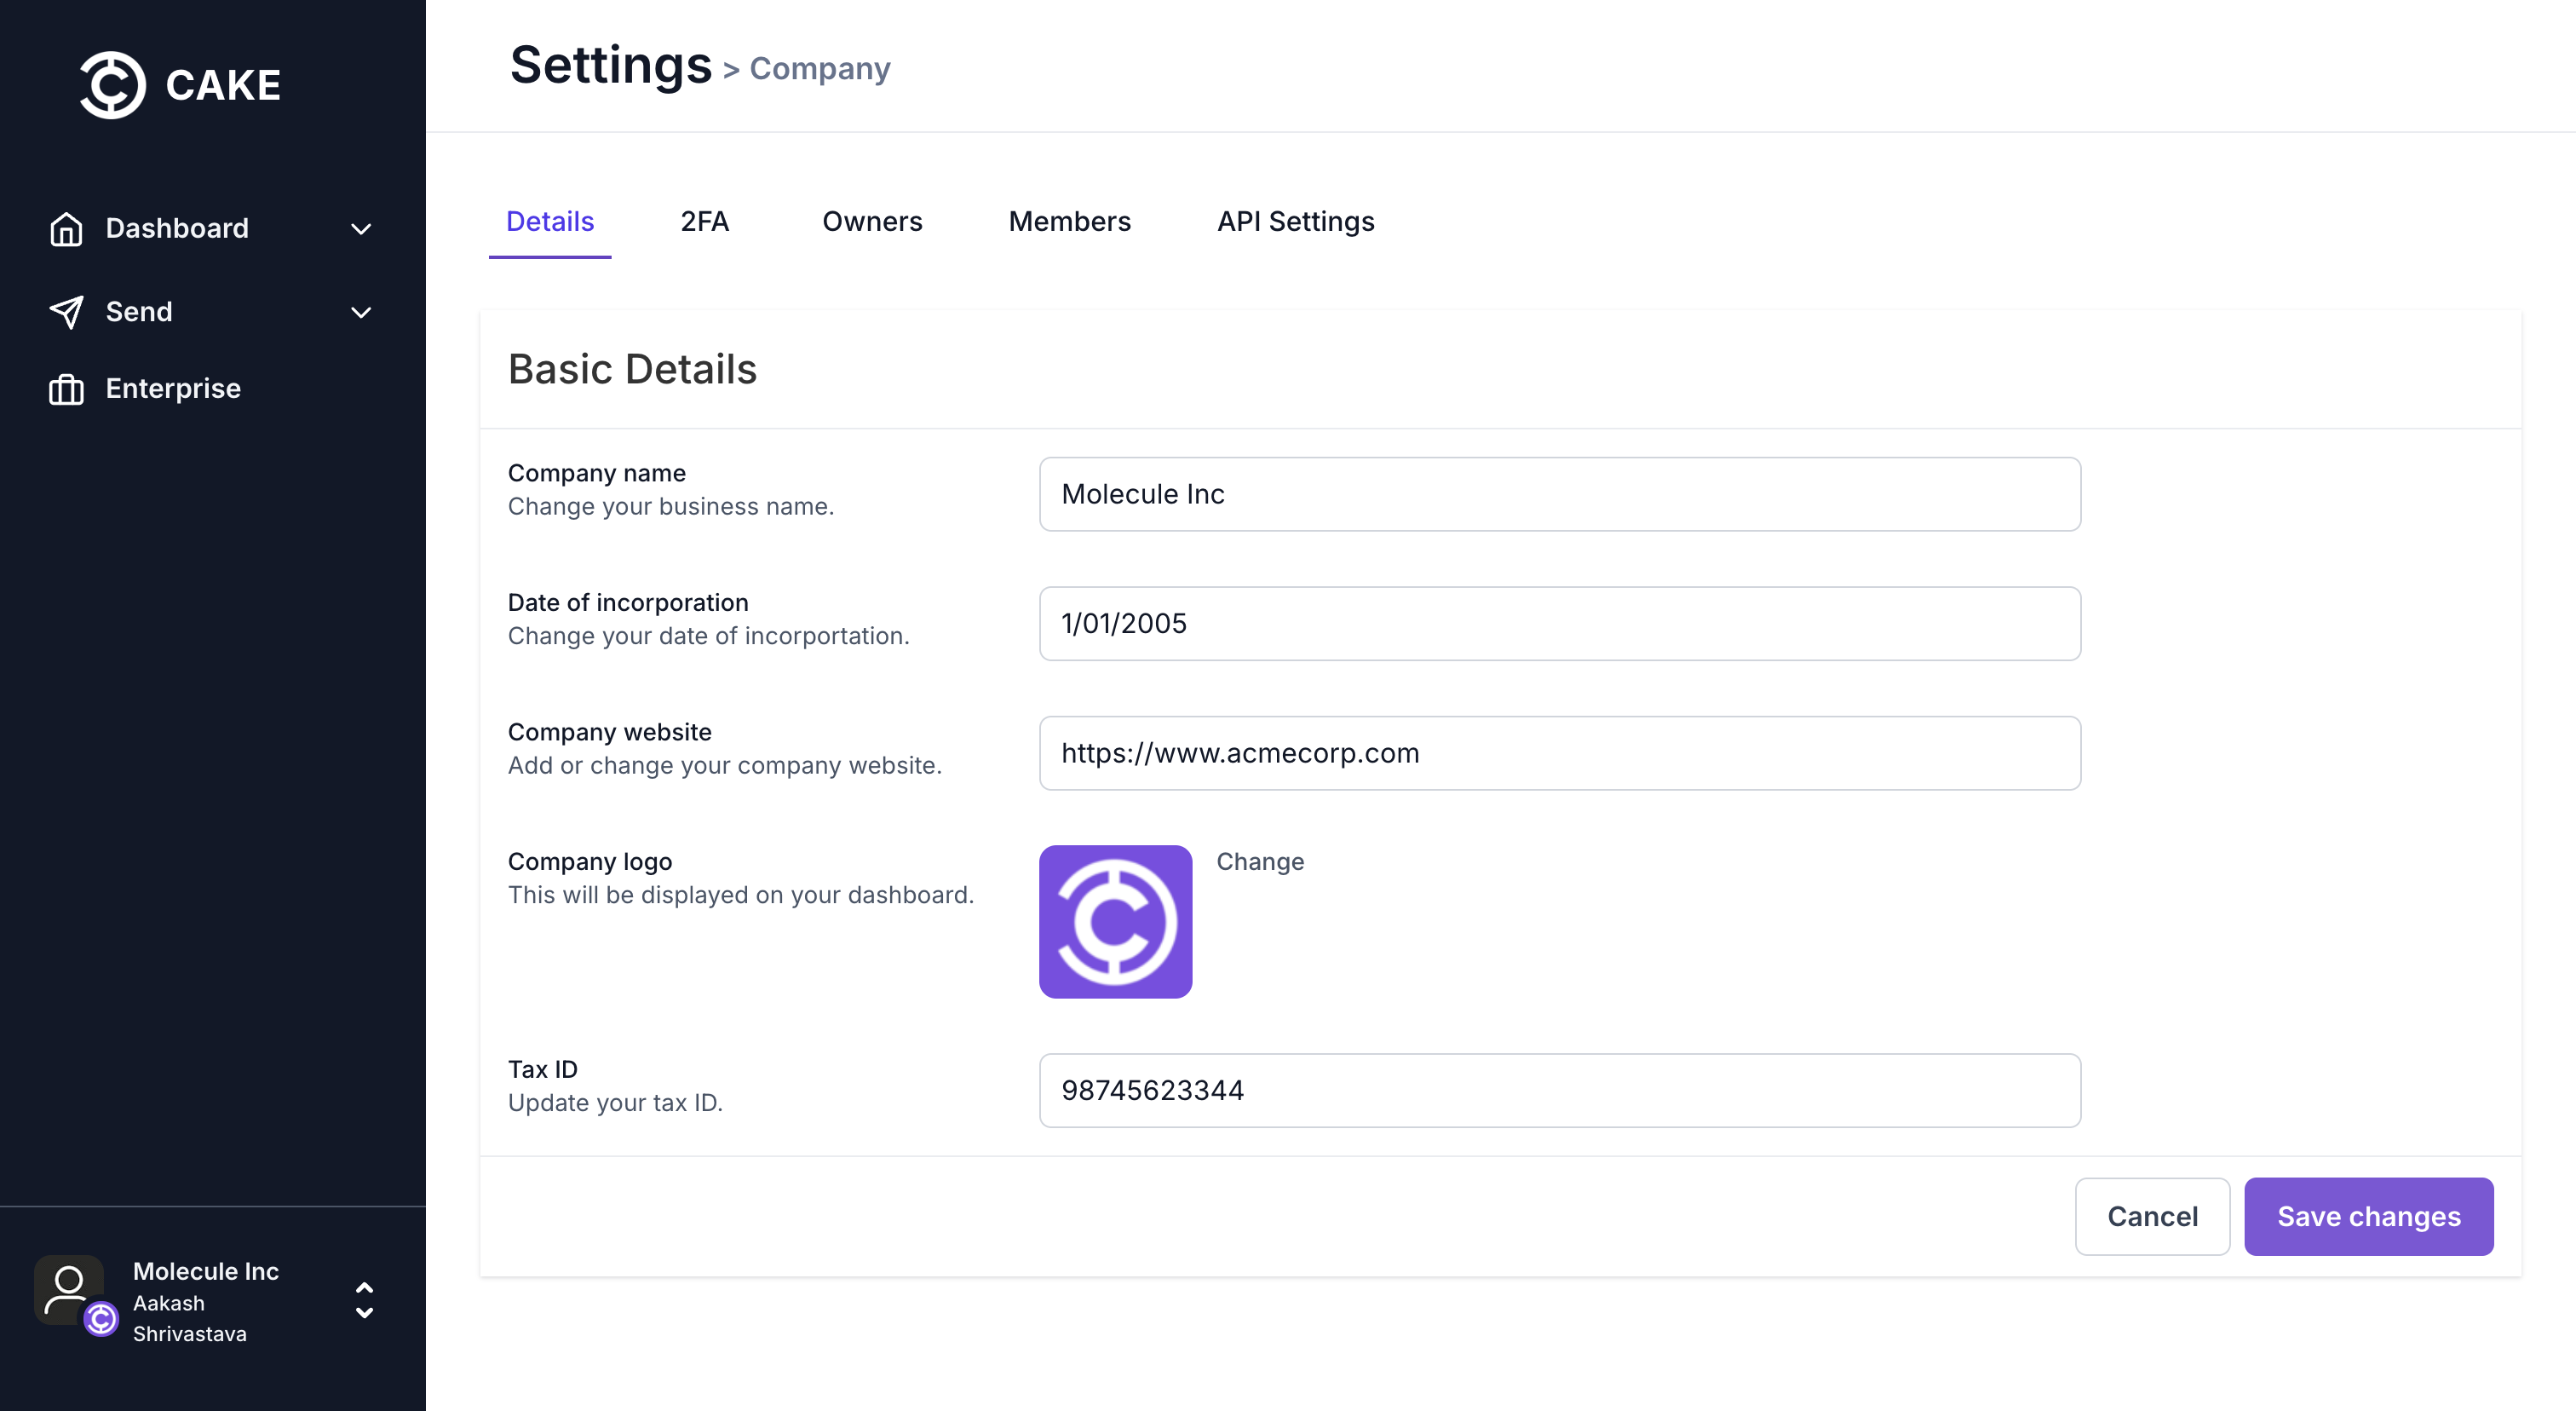The image size is (2576, 1411).
Task: Click the Company breadcrumb text
Action: [820, 68]
